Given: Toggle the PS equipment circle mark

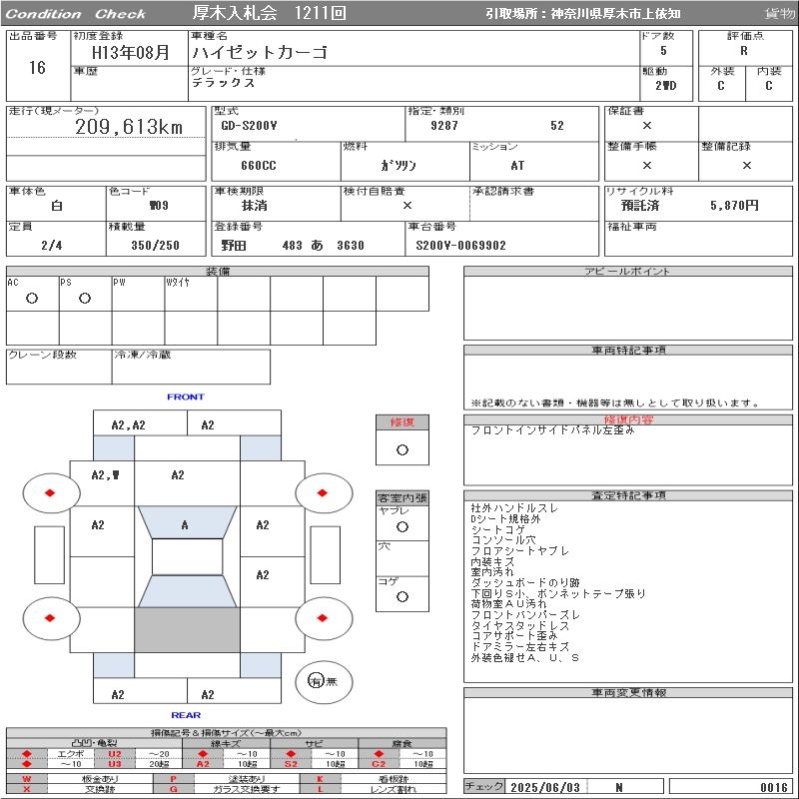Looking at the screenshot, I should [85, 298].
